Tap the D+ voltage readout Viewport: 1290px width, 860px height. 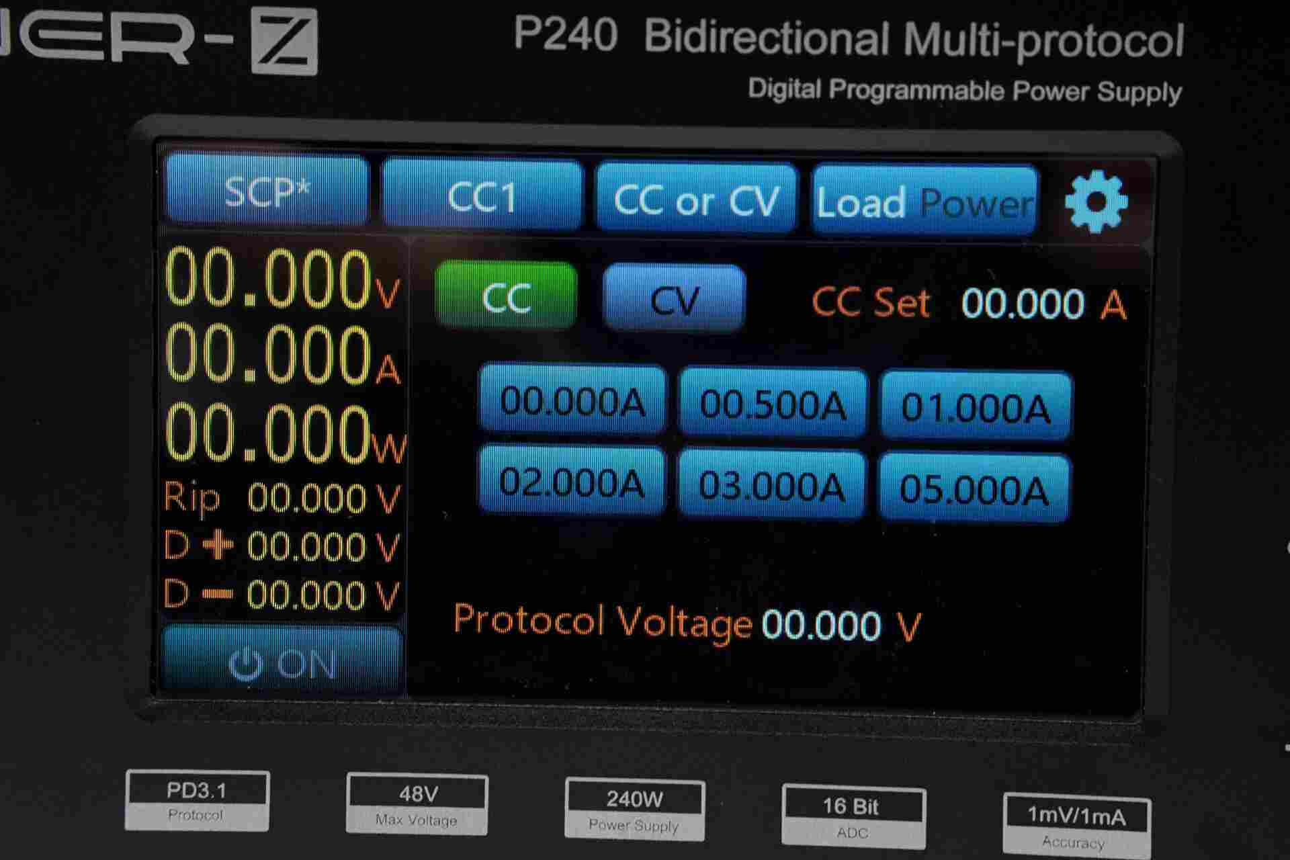(x=306, y=546)
